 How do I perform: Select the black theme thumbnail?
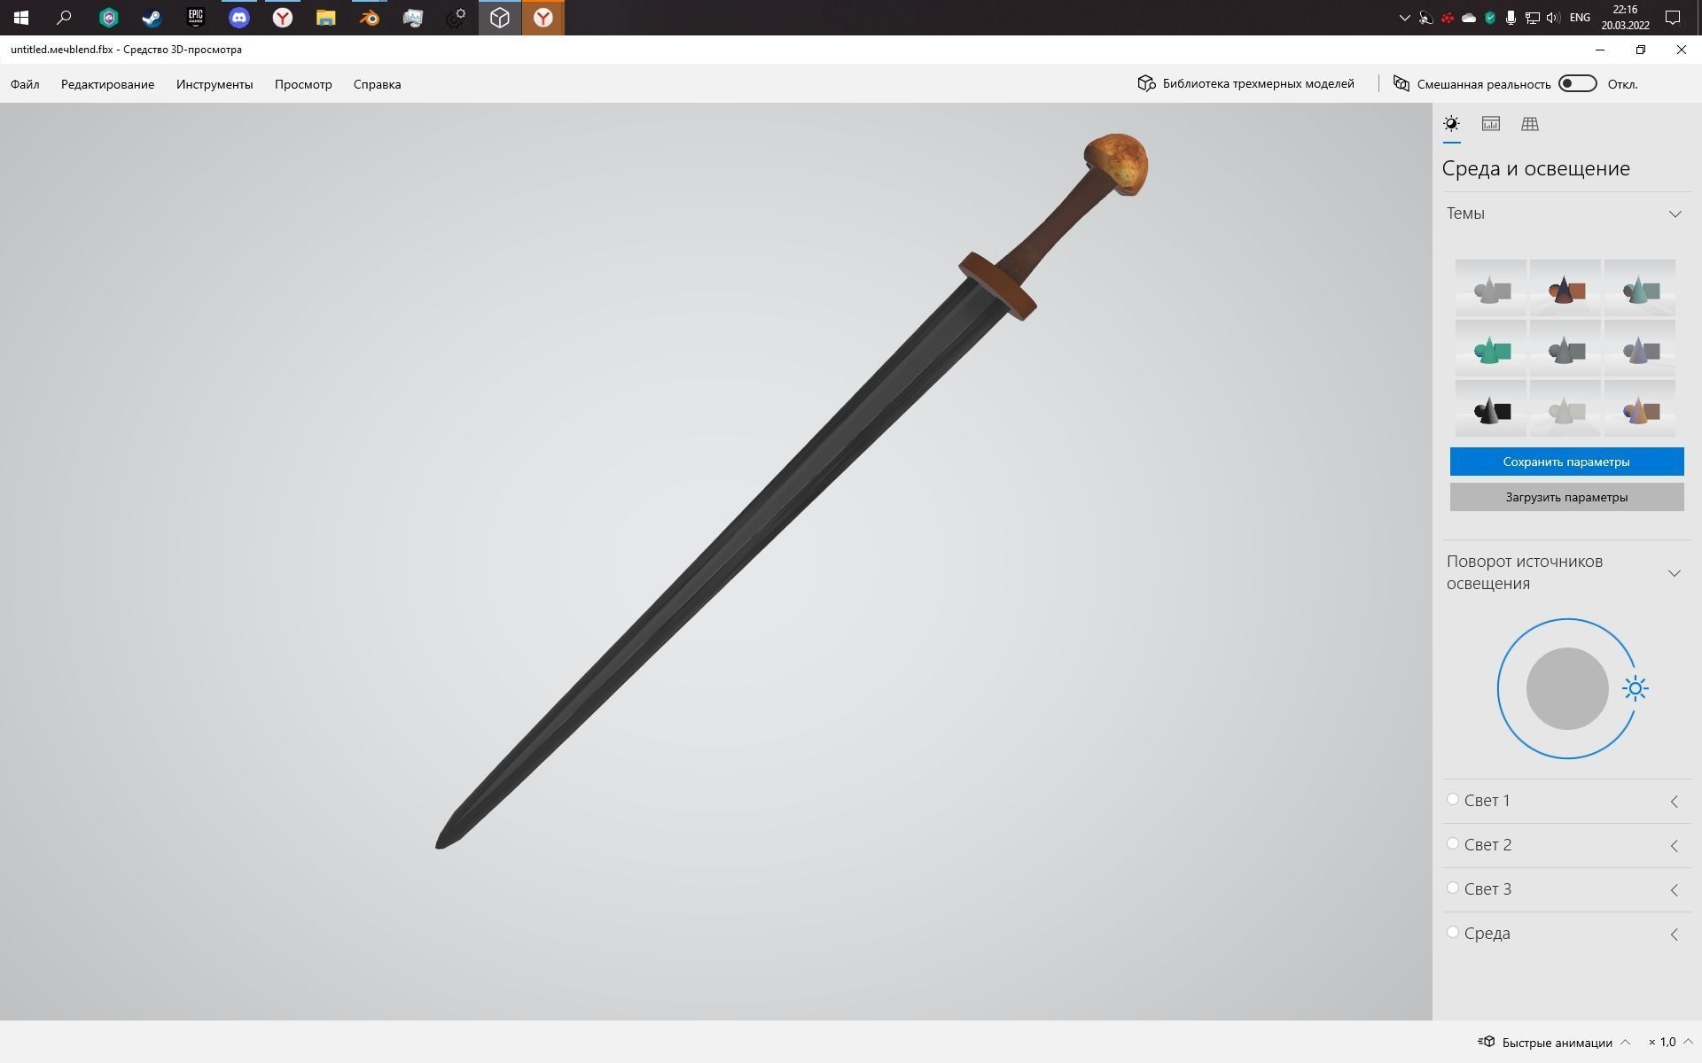[1491, 408]
